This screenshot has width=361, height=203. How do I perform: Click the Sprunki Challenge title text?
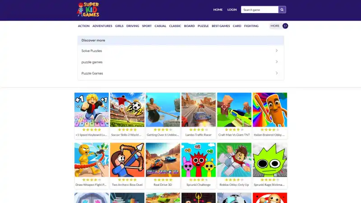[199, 185]
